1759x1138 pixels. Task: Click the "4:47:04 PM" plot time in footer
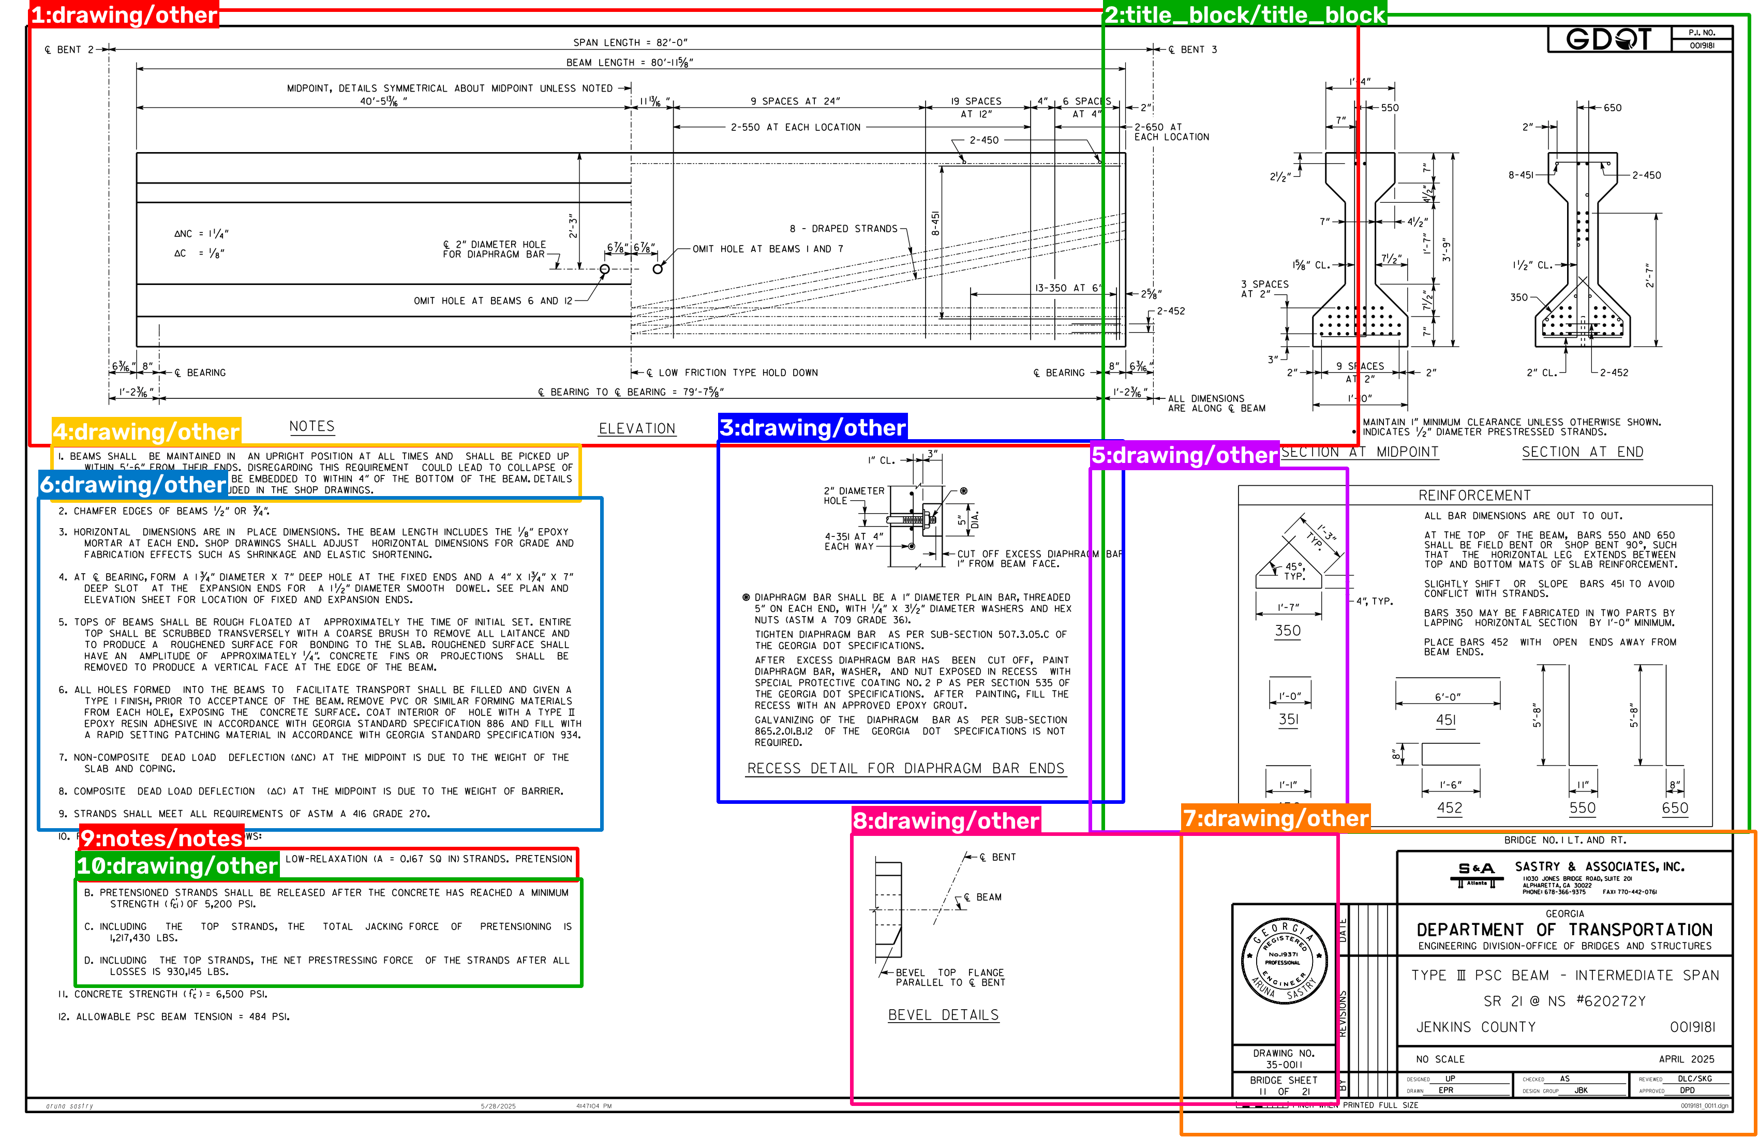594,1106
